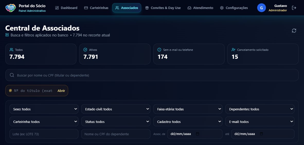Open the Dependentes: todos dropdown
This screenshot has height=145, width=304.
(260, 109)
